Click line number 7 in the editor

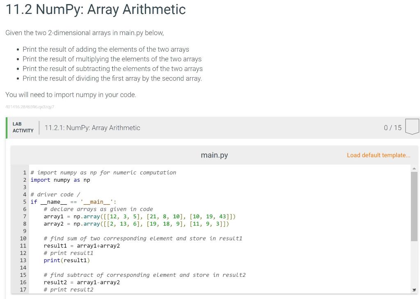pyautogui.click(x=23, y=217)
